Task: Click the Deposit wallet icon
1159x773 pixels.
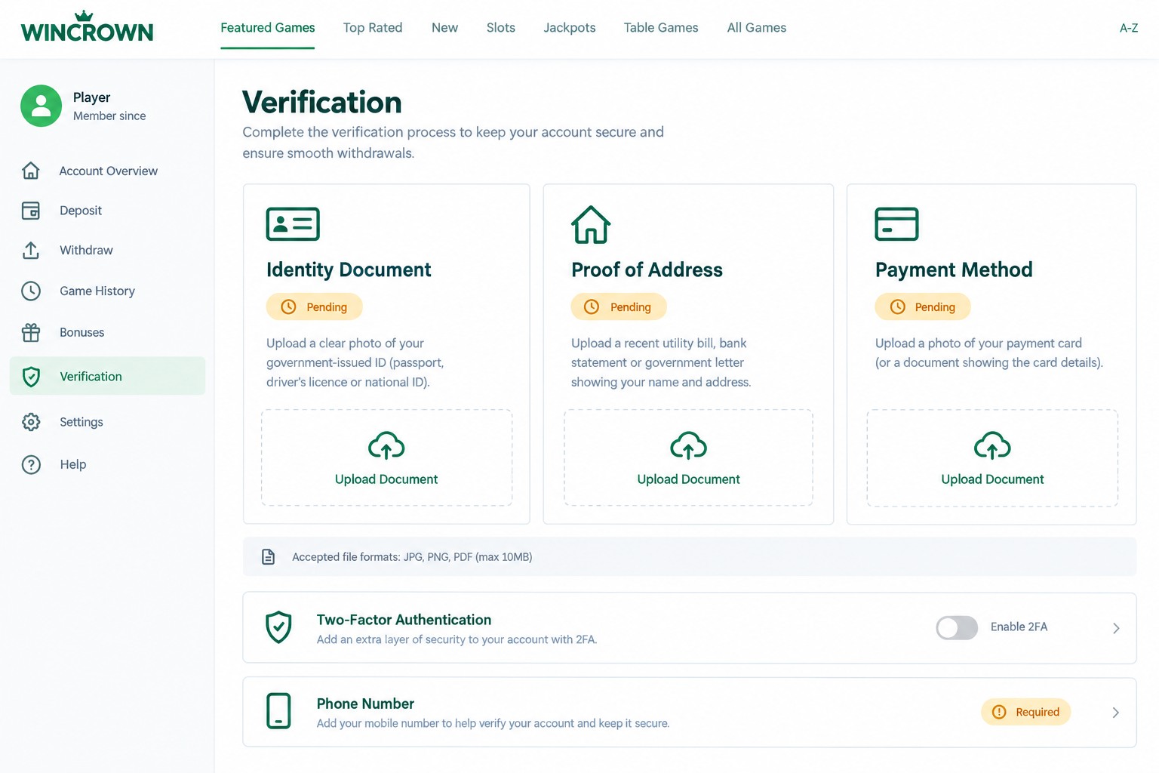Action: pyautogui.click(x=31, y=211)
